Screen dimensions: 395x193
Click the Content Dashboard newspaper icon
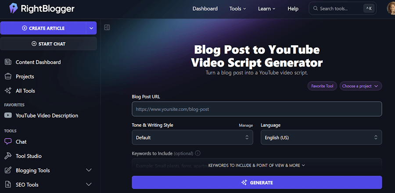8,62
